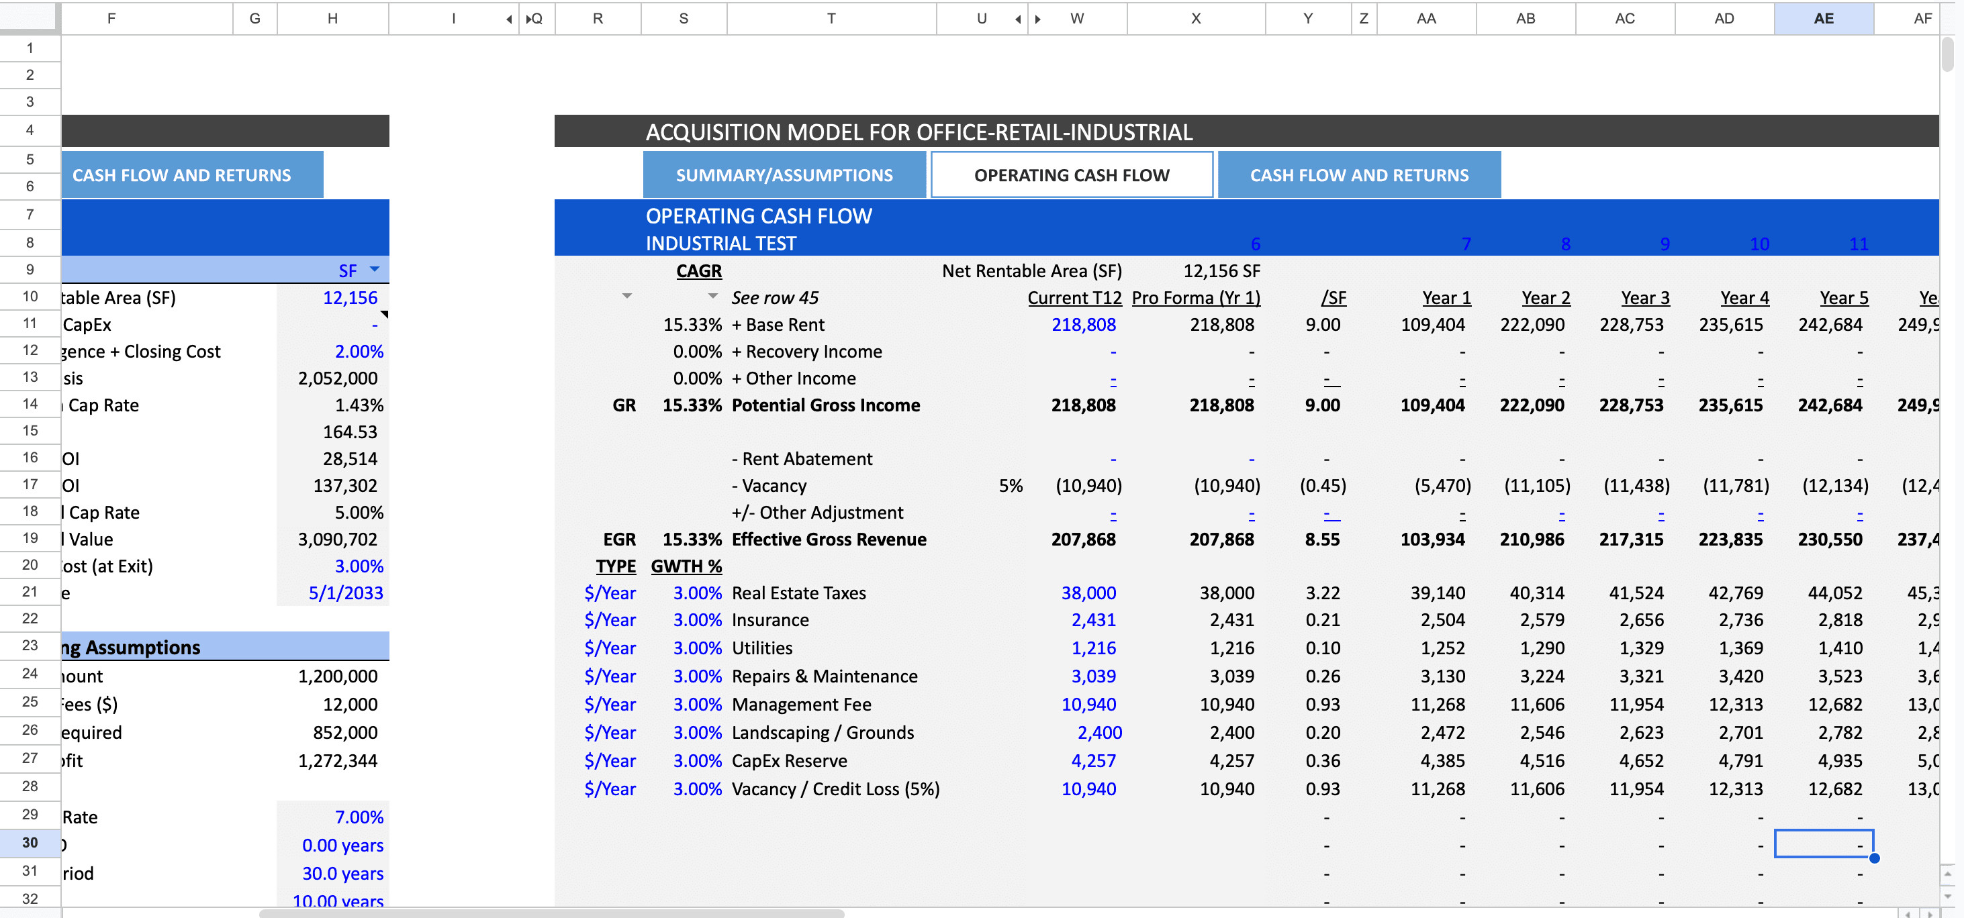Select column header T

coord(831,18)
